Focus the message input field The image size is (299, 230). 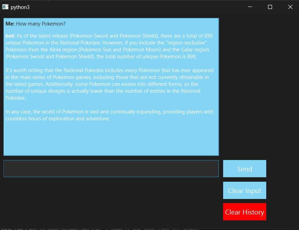pyautogui.click(x=111, y=169)
